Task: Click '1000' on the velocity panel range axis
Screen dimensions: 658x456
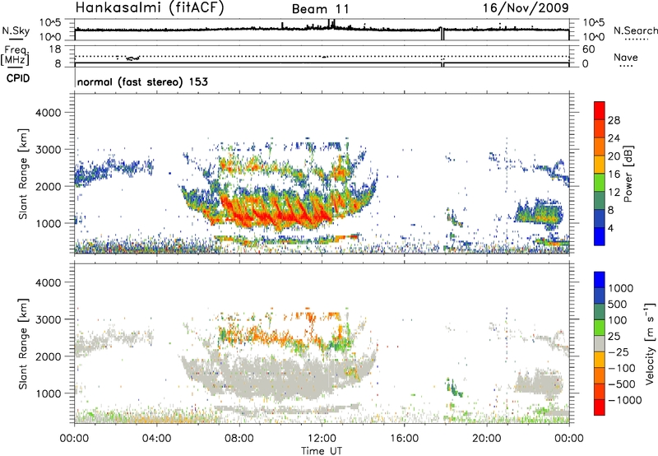Action: (49, 393)
